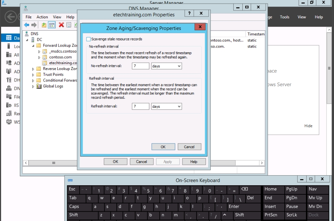Enable Scavenge stale resource records checkbox
Image resolution: width=334 pixels, height=221 pixels.
pos(88,39)
